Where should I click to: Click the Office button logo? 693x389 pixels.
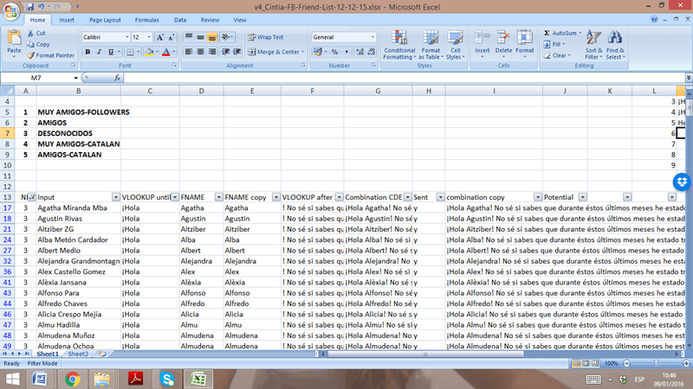coord(10,8)
